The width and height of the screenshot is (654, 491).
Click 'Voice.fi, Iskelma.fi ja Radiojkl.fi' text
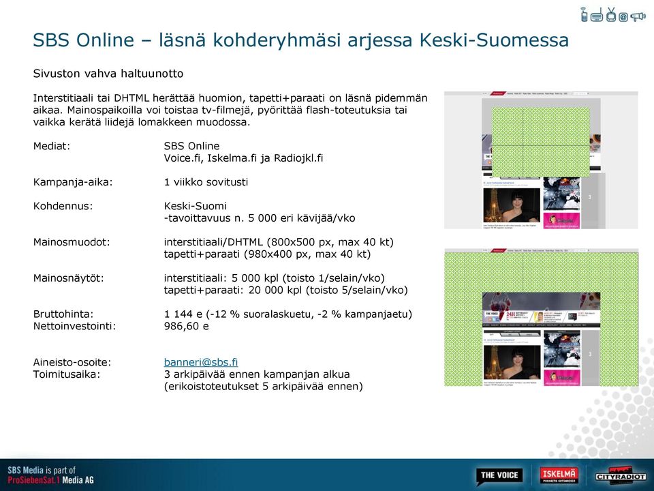pos(243,158)
